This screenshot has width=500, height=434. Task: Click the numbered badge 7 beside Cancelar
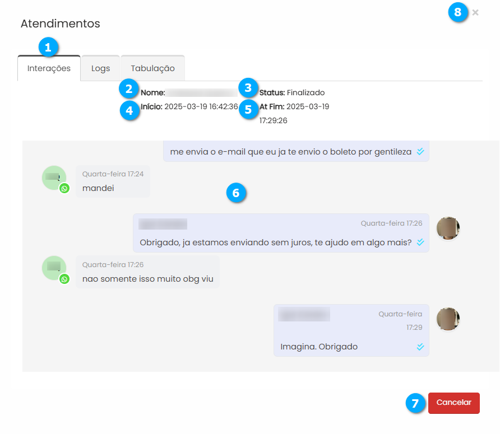415,403
